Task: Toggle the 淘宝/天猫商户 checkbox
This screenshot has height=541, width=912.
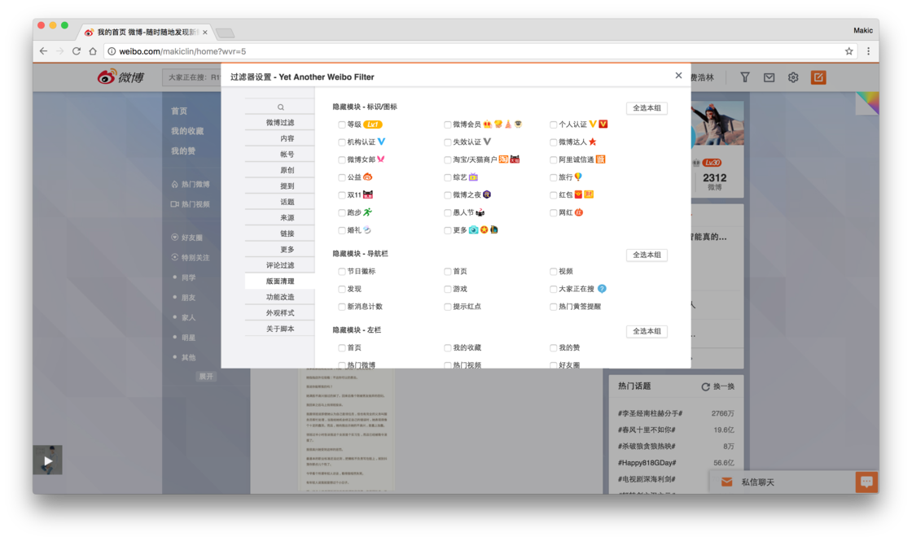Action: tap(447, 159)
